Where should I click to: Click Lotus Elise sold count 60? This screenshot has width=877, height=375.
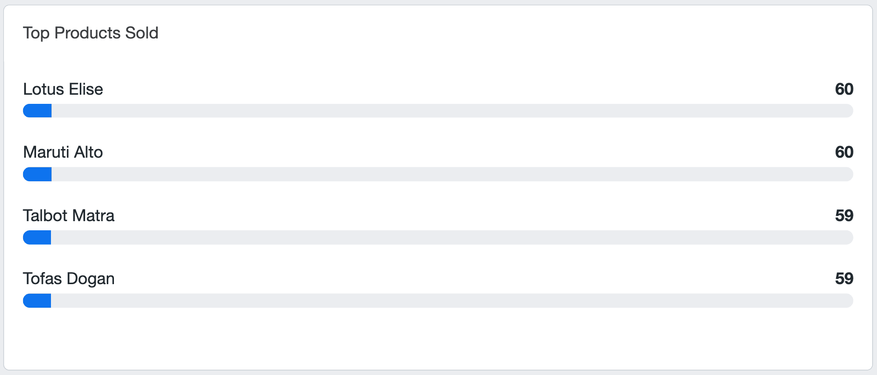coord(844,89)
